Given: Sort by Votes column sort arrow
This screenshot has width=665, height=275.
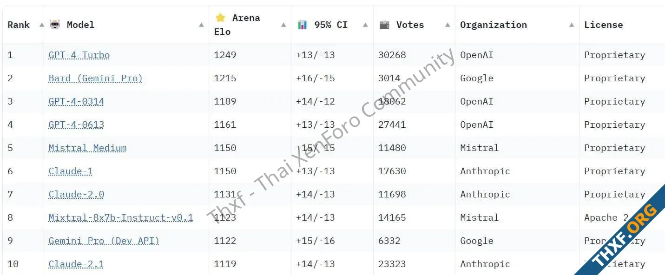Looking at the screenshot, I should pos(448,25).
